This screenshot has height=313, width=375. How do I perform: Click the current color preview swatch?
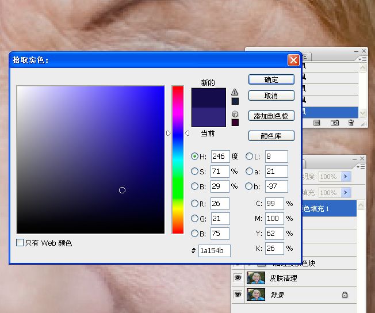(x=209, y=117)
